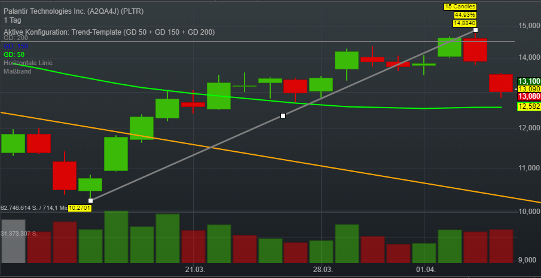This screenshot has height=278, width=541.
Task: Click the 31.373.307 S. volume label
Action: click(x=19, y=234)
